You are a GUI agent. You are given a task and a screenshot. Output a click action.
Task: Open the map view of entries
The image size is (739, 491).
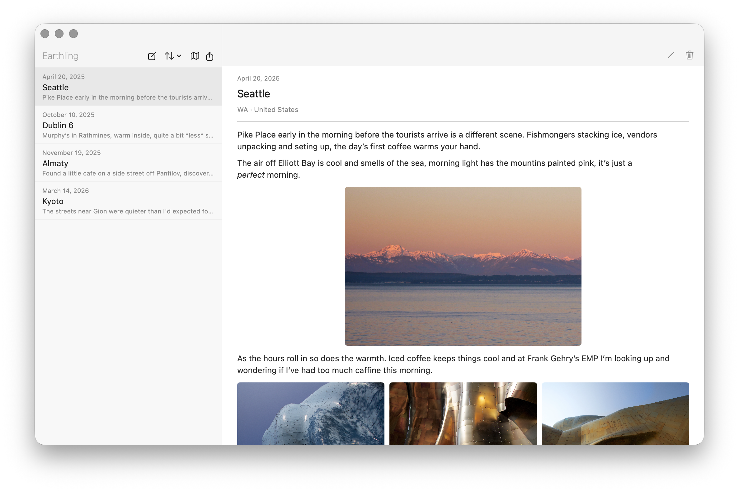click(195, 56)
